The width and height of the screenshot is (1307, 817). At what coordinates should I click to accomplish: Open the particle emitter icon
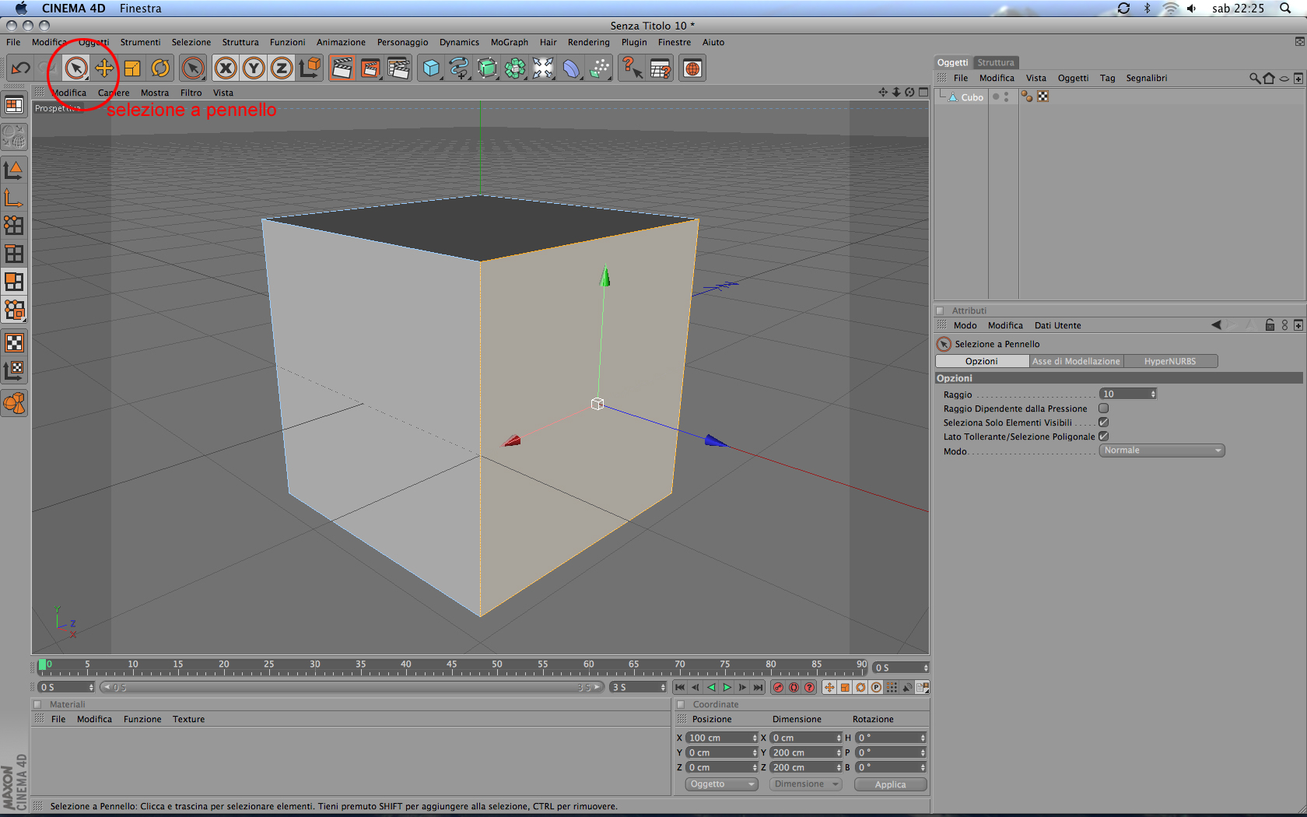pos(599,68)
